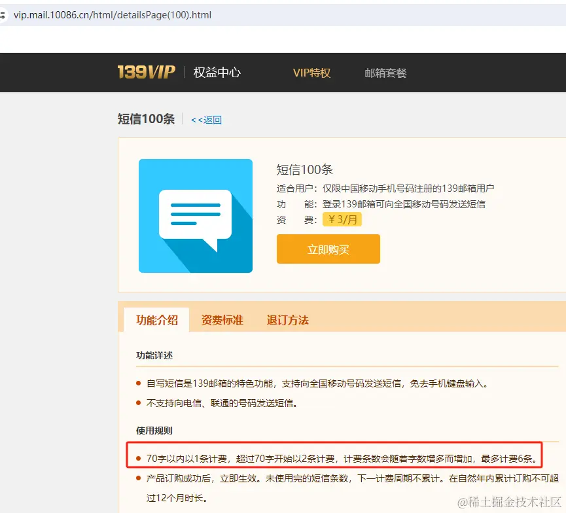
Task: Click the blue SMS message product image
Action: coord(195,216)
